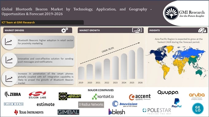The image size is (209, 117).
Task: Click the 2021 bar in the growth chart
Action: pyautogui.click(x=98, y=70)
